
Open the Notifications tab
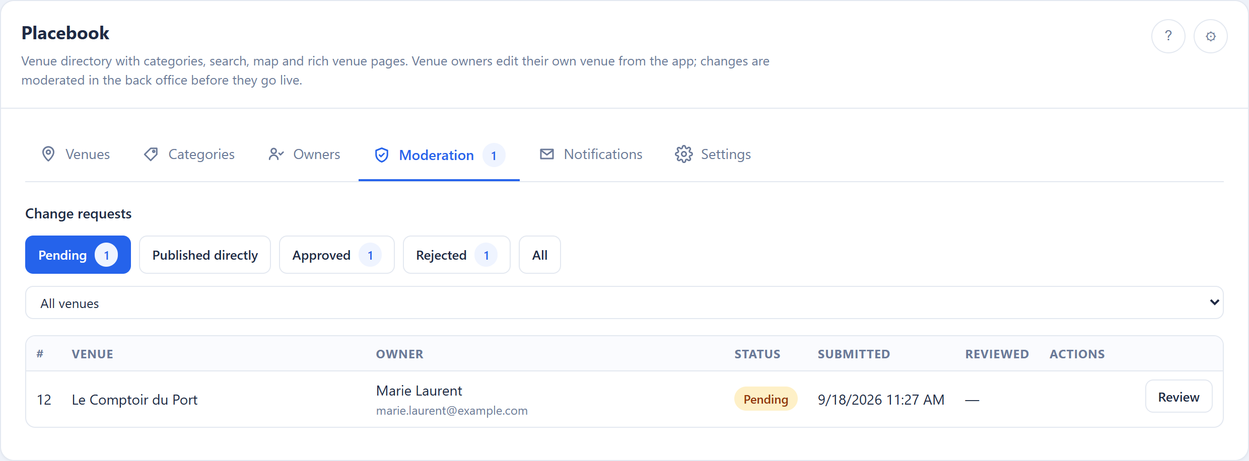591,154
